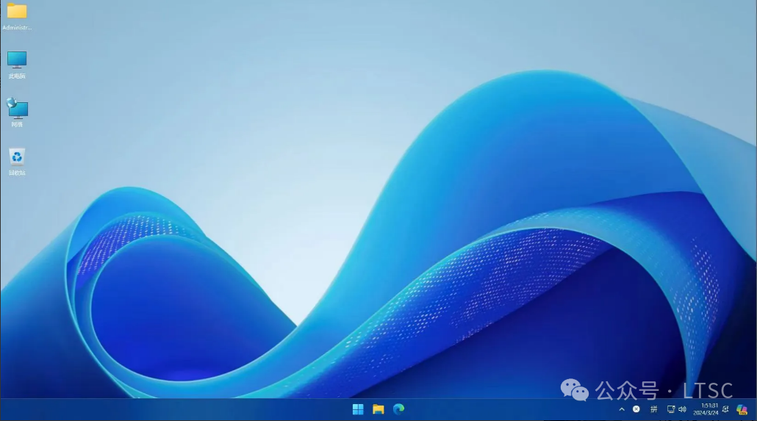Select the 网络 (Network) desktop icon
The height and width of the screenshot is (421, 757).
(x=18, y=112)
